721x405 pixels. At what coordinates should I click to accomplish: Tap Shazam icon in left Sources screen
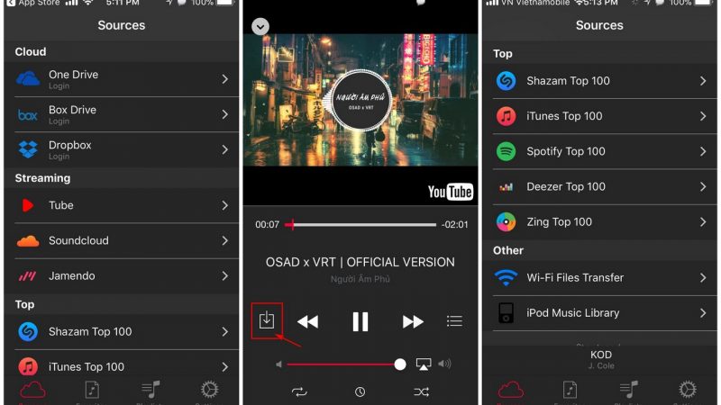point(28,331)
